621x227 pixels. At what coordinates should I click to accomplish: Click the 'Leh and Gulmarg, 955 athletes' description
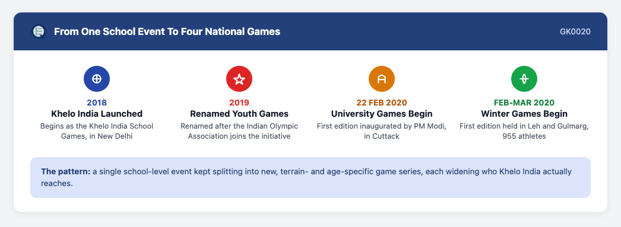click(524, 132)
